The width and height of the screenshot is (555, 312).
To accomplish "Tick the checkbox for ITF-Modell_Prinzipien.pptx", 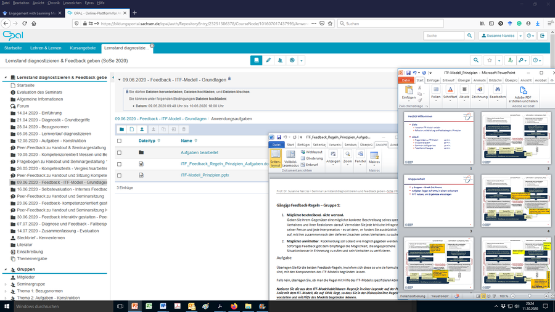I will pos(119,176).
